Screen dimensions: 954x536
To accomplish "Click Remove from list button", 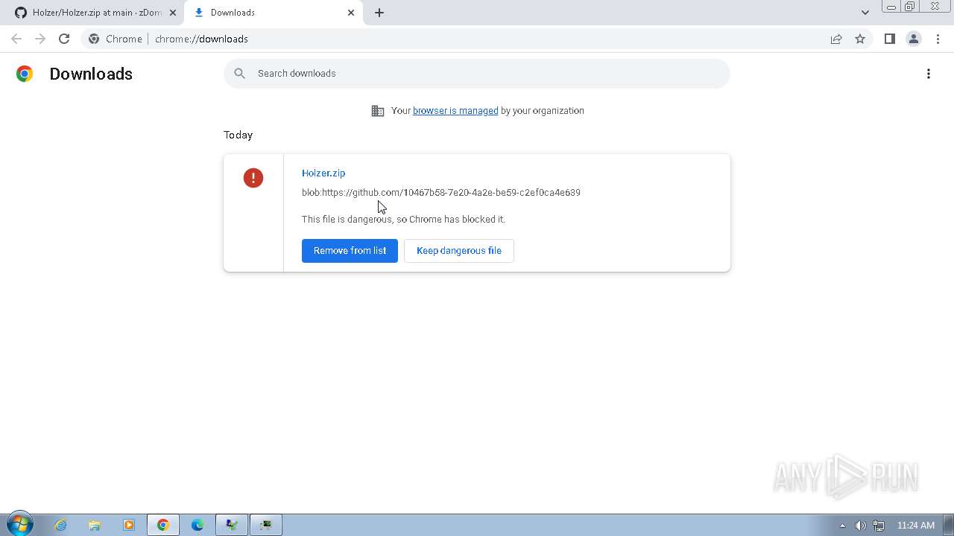I will (x=350, y=251).
